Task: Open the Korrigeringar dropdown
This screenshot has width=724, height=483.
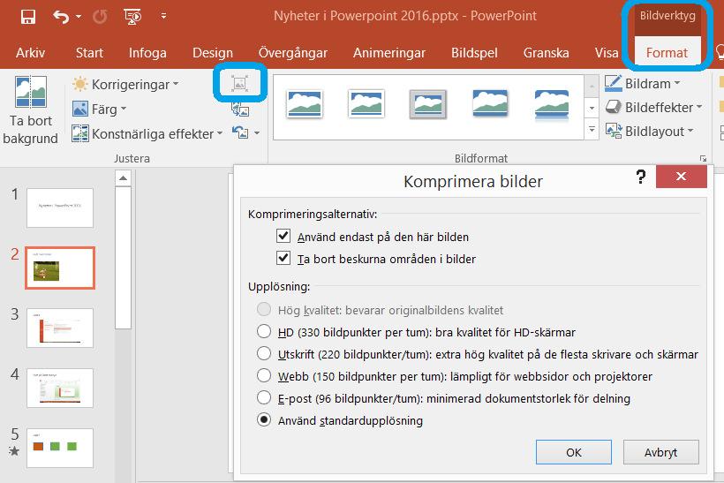Action: click(x=125, y=84)
